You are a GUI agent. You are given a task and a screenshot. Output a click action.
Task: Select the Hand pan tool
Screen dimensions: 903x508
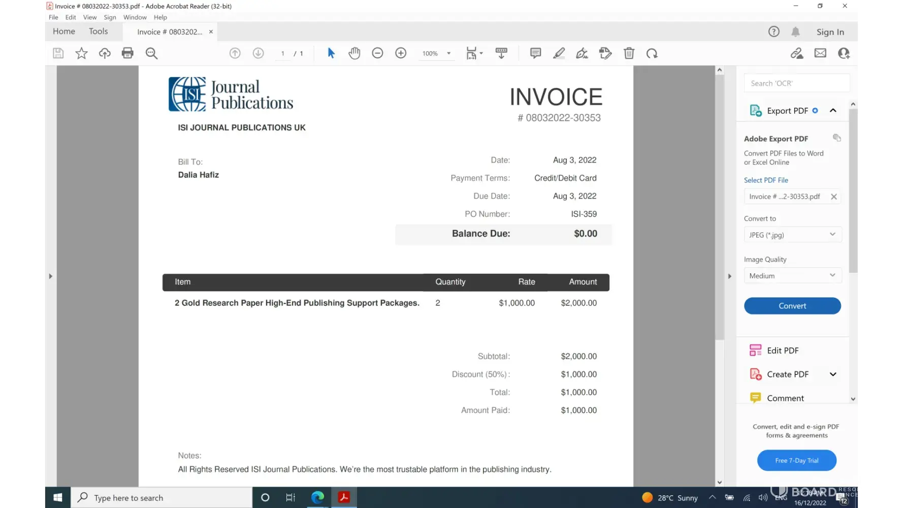(x=354, y=53)
